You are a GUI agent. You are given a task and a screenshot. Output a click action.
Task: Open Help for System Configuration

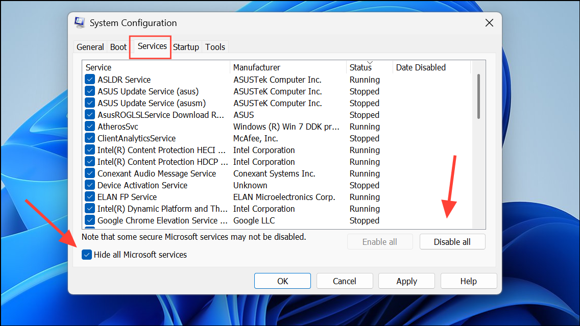pyautogui.click(x=468, y=281)
